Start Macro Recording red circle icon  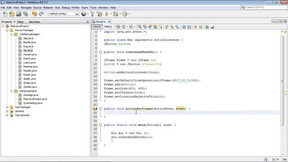click(195, 27)
